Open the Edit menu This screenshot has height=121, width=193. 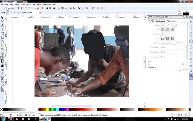click(x=7, y=5)
